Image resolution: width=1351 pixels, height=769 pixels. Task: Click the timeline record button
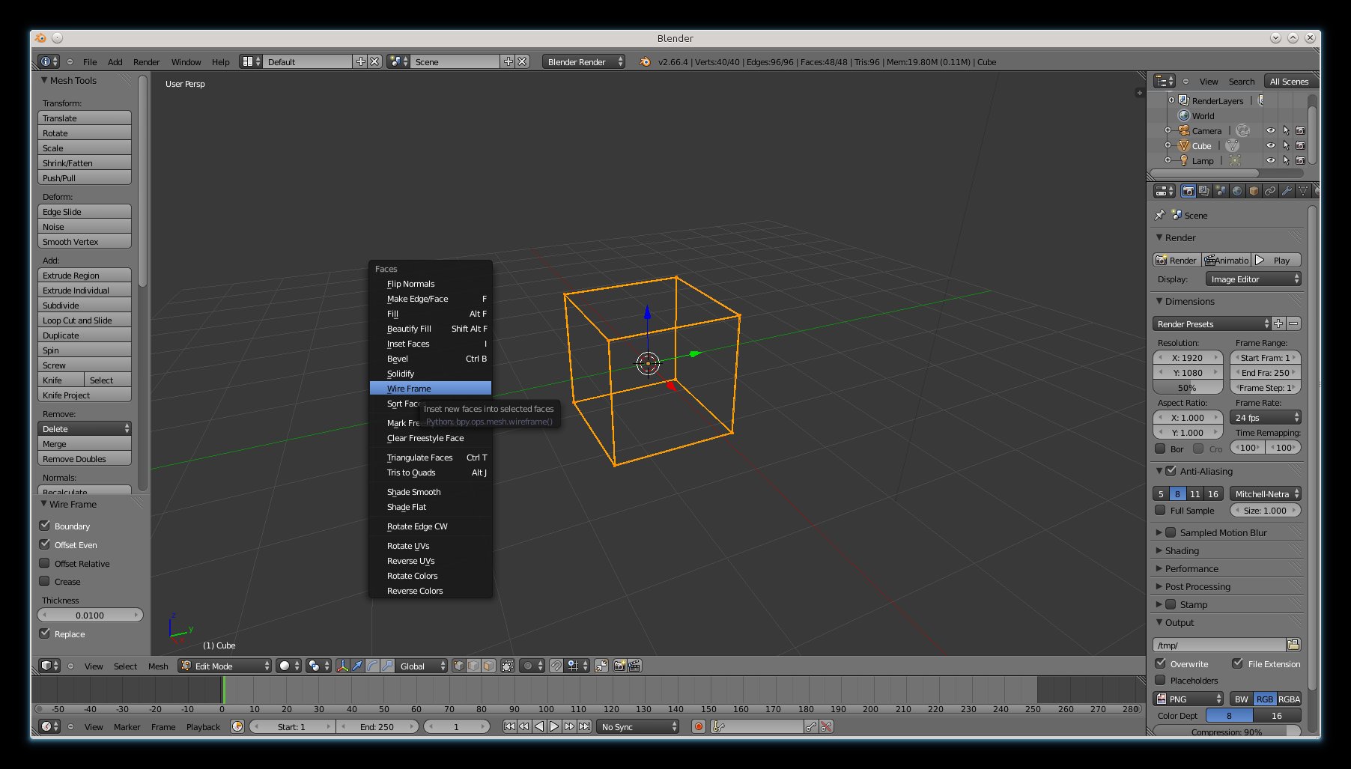pyautogui.click(x=699, y=726)
